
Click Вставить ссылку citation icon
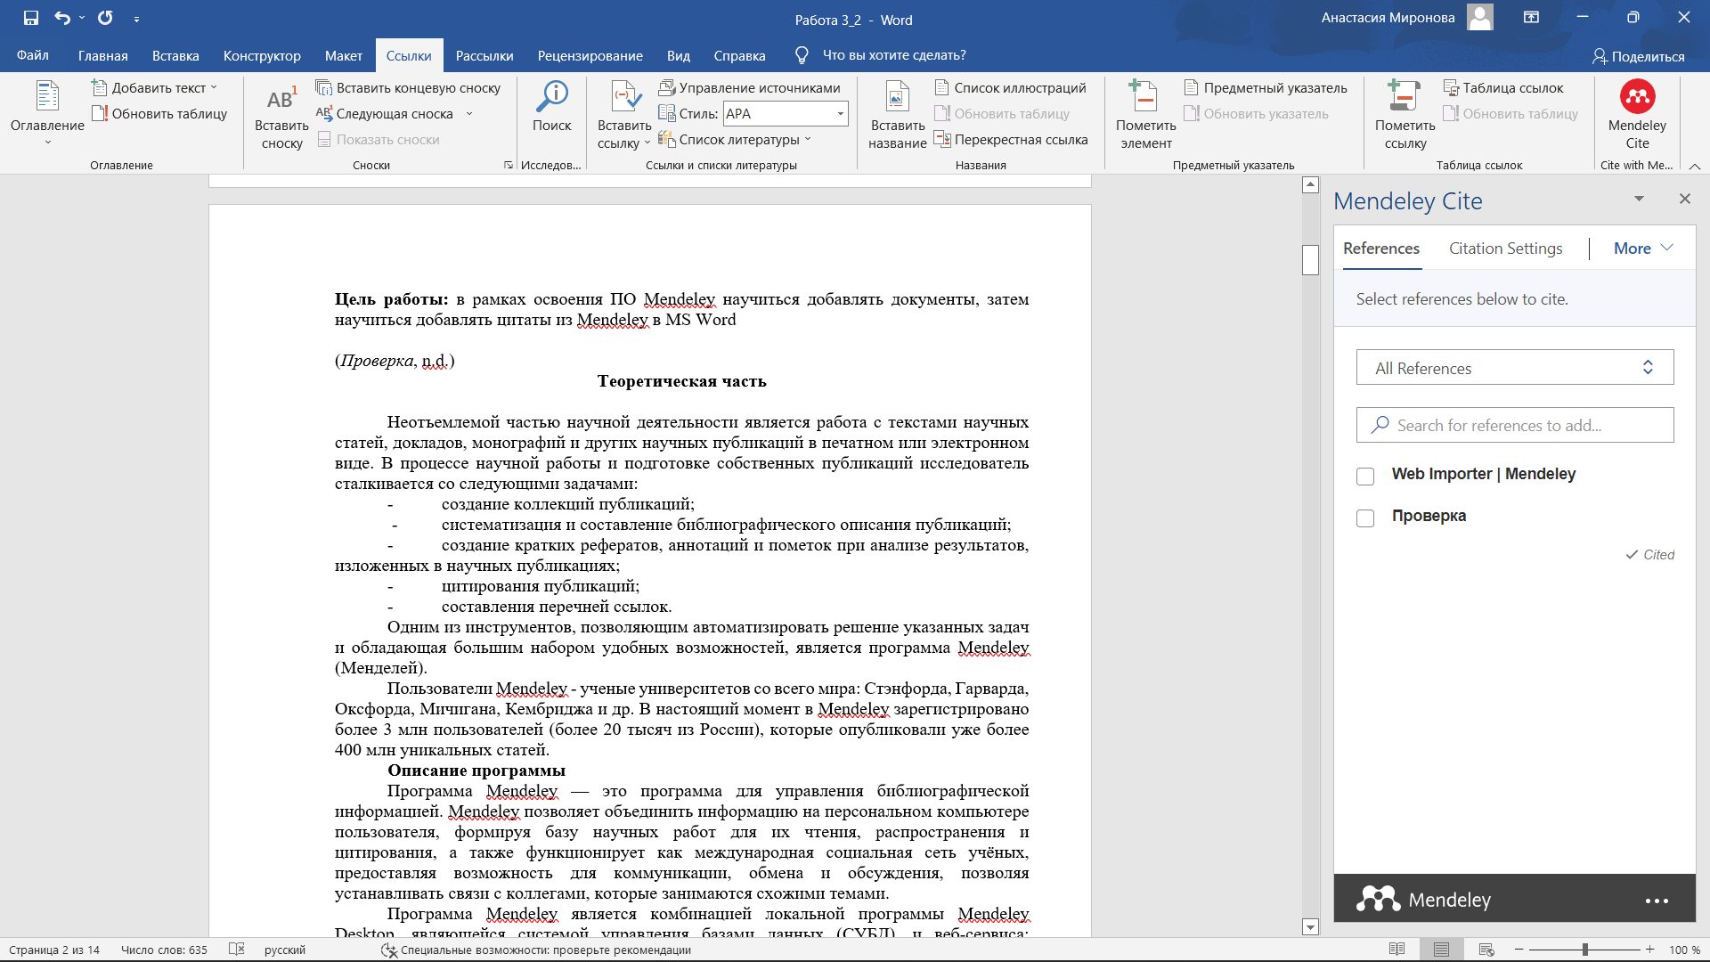[x=624, y=116]
